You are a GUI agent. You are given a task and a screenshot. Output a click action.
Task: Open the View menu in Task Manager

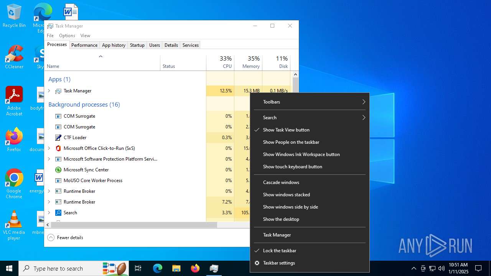pyautogui.click(x=85, y=36)
